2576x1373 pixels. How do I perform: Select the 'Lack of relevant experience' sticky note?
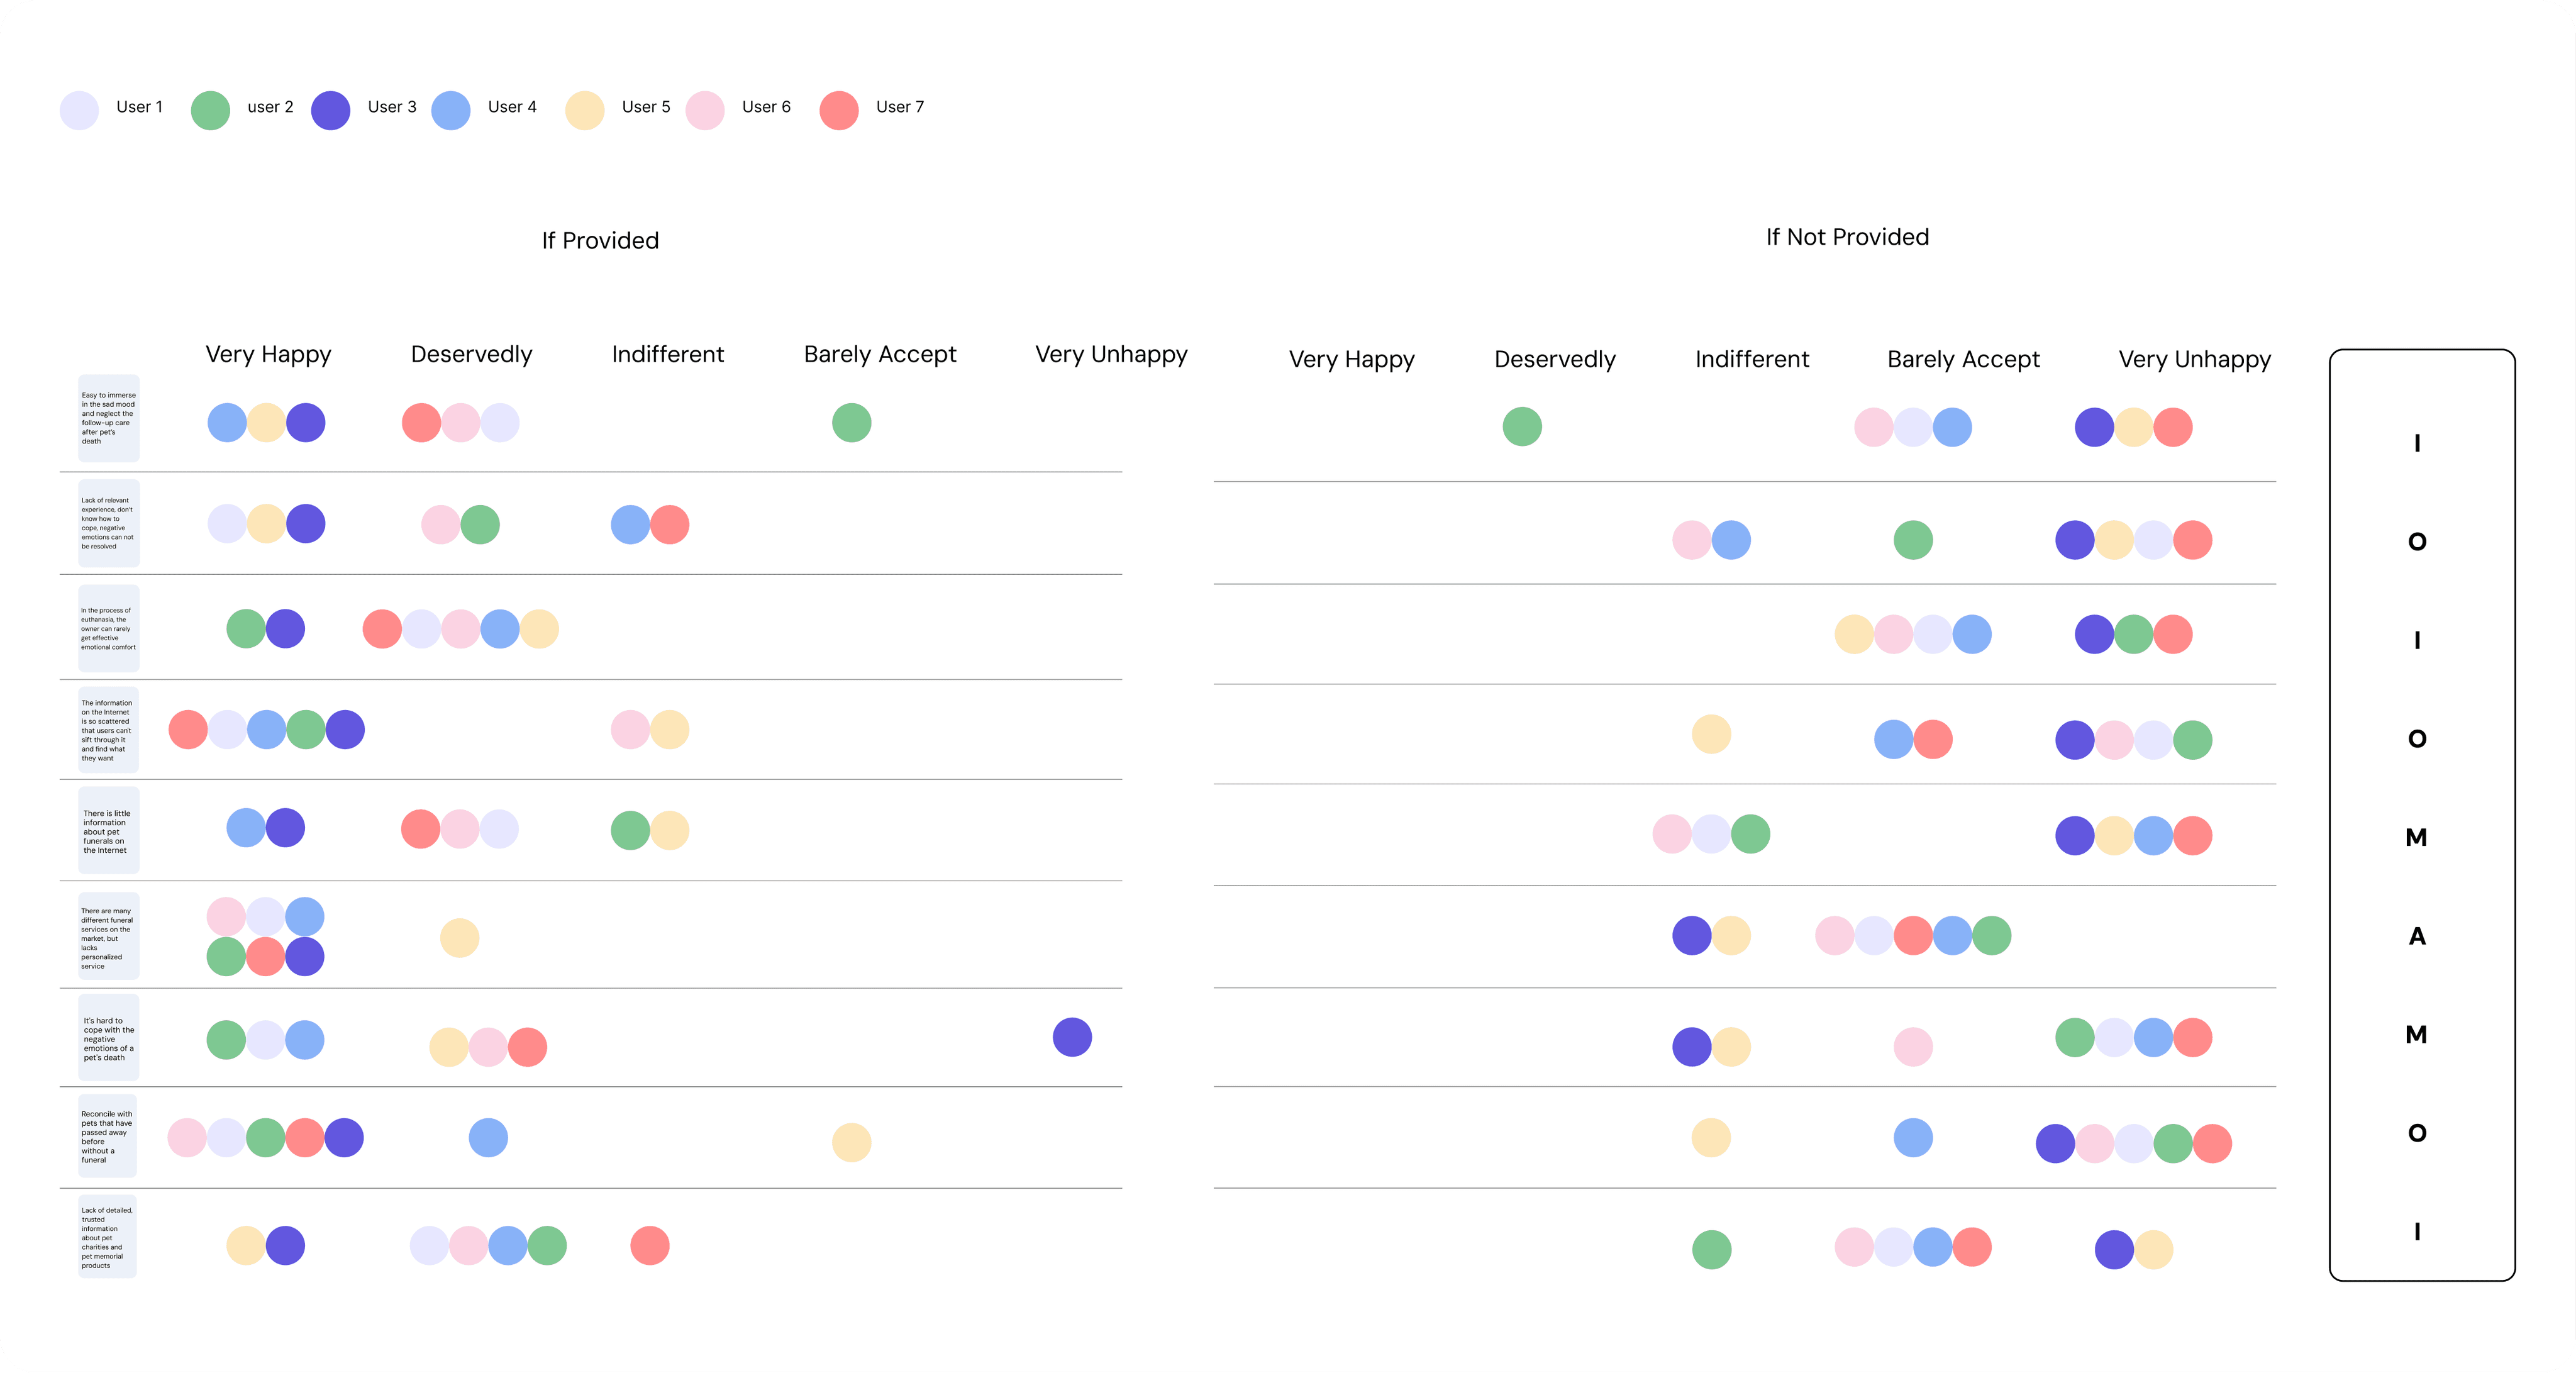[108, 523]
